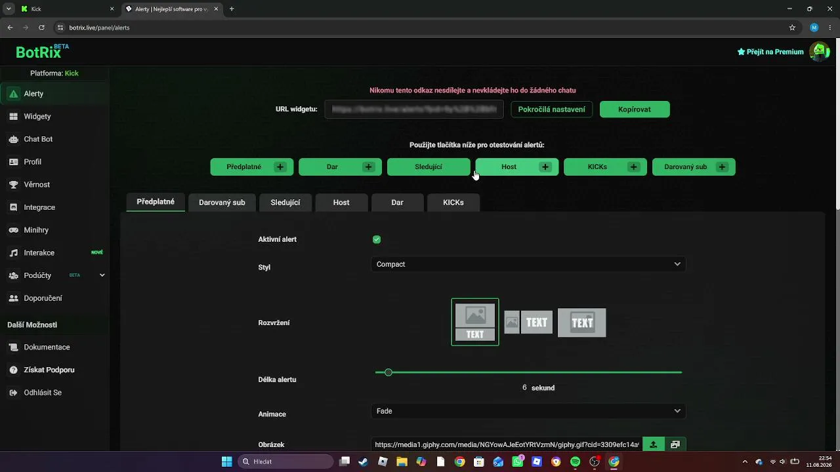Image resolution: width=840 pixels, height=472 pixels.
Task: Click the Sledující test alert button
Action: (429, 167)
